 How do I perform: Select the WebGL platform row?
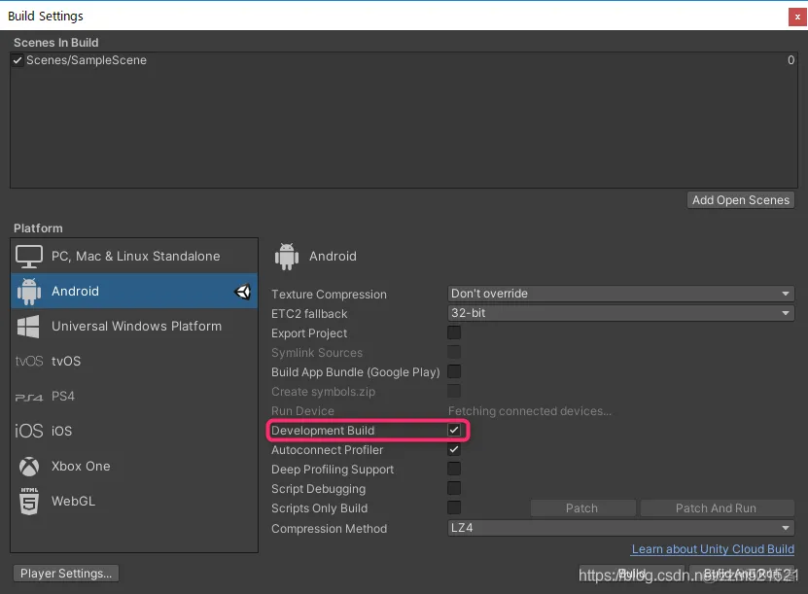coord(134,502)
